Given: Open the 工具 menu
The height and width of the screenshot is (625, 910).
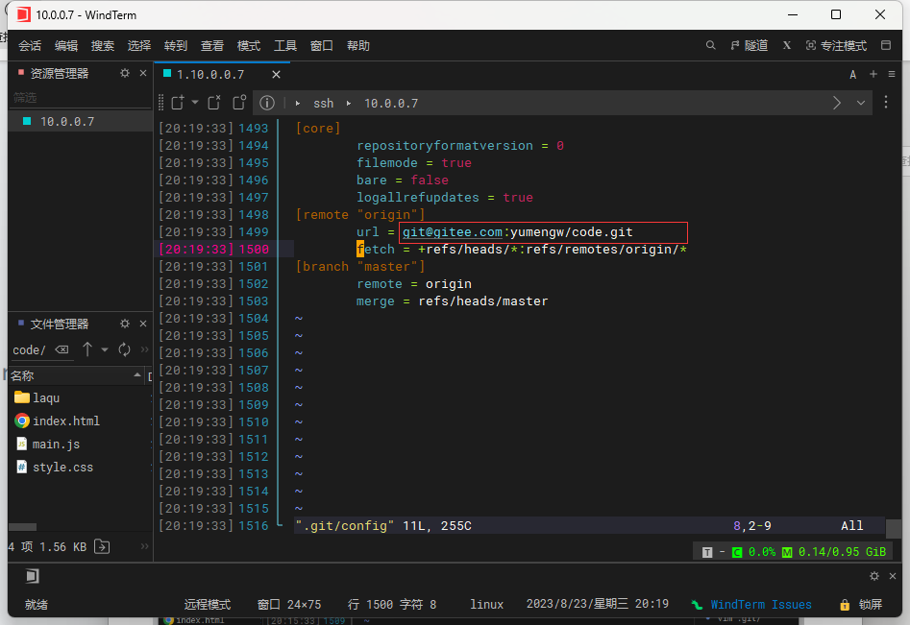Looking at the screenshot, I should [x=285, y=46].
